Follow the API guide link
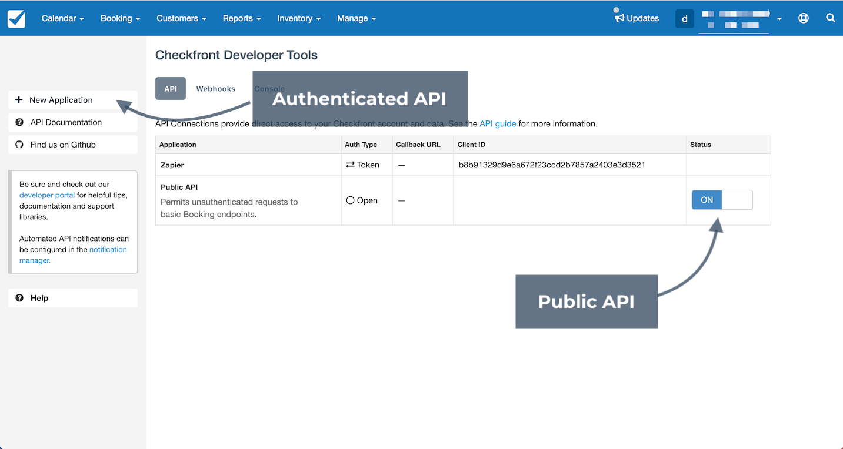 point(498,124)
